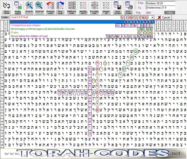
Task: Click row number 1 header
Action: point(2,34)
